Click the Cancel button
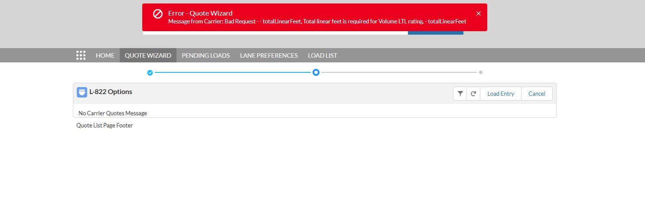The width and height of the screenshot is (645, 208). coord(537,94)
